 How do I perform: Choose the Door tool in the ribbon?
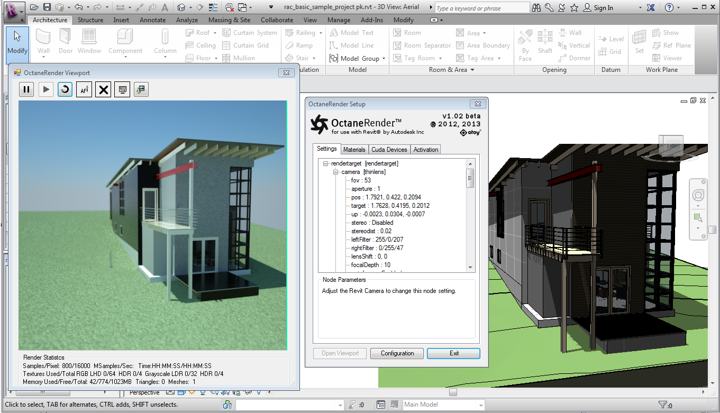66,42
